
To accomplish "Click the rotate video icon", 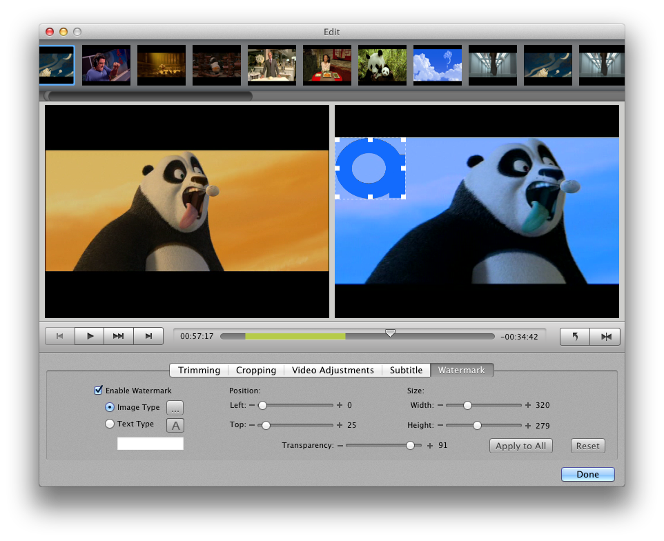I will click(x=575, y=337).
